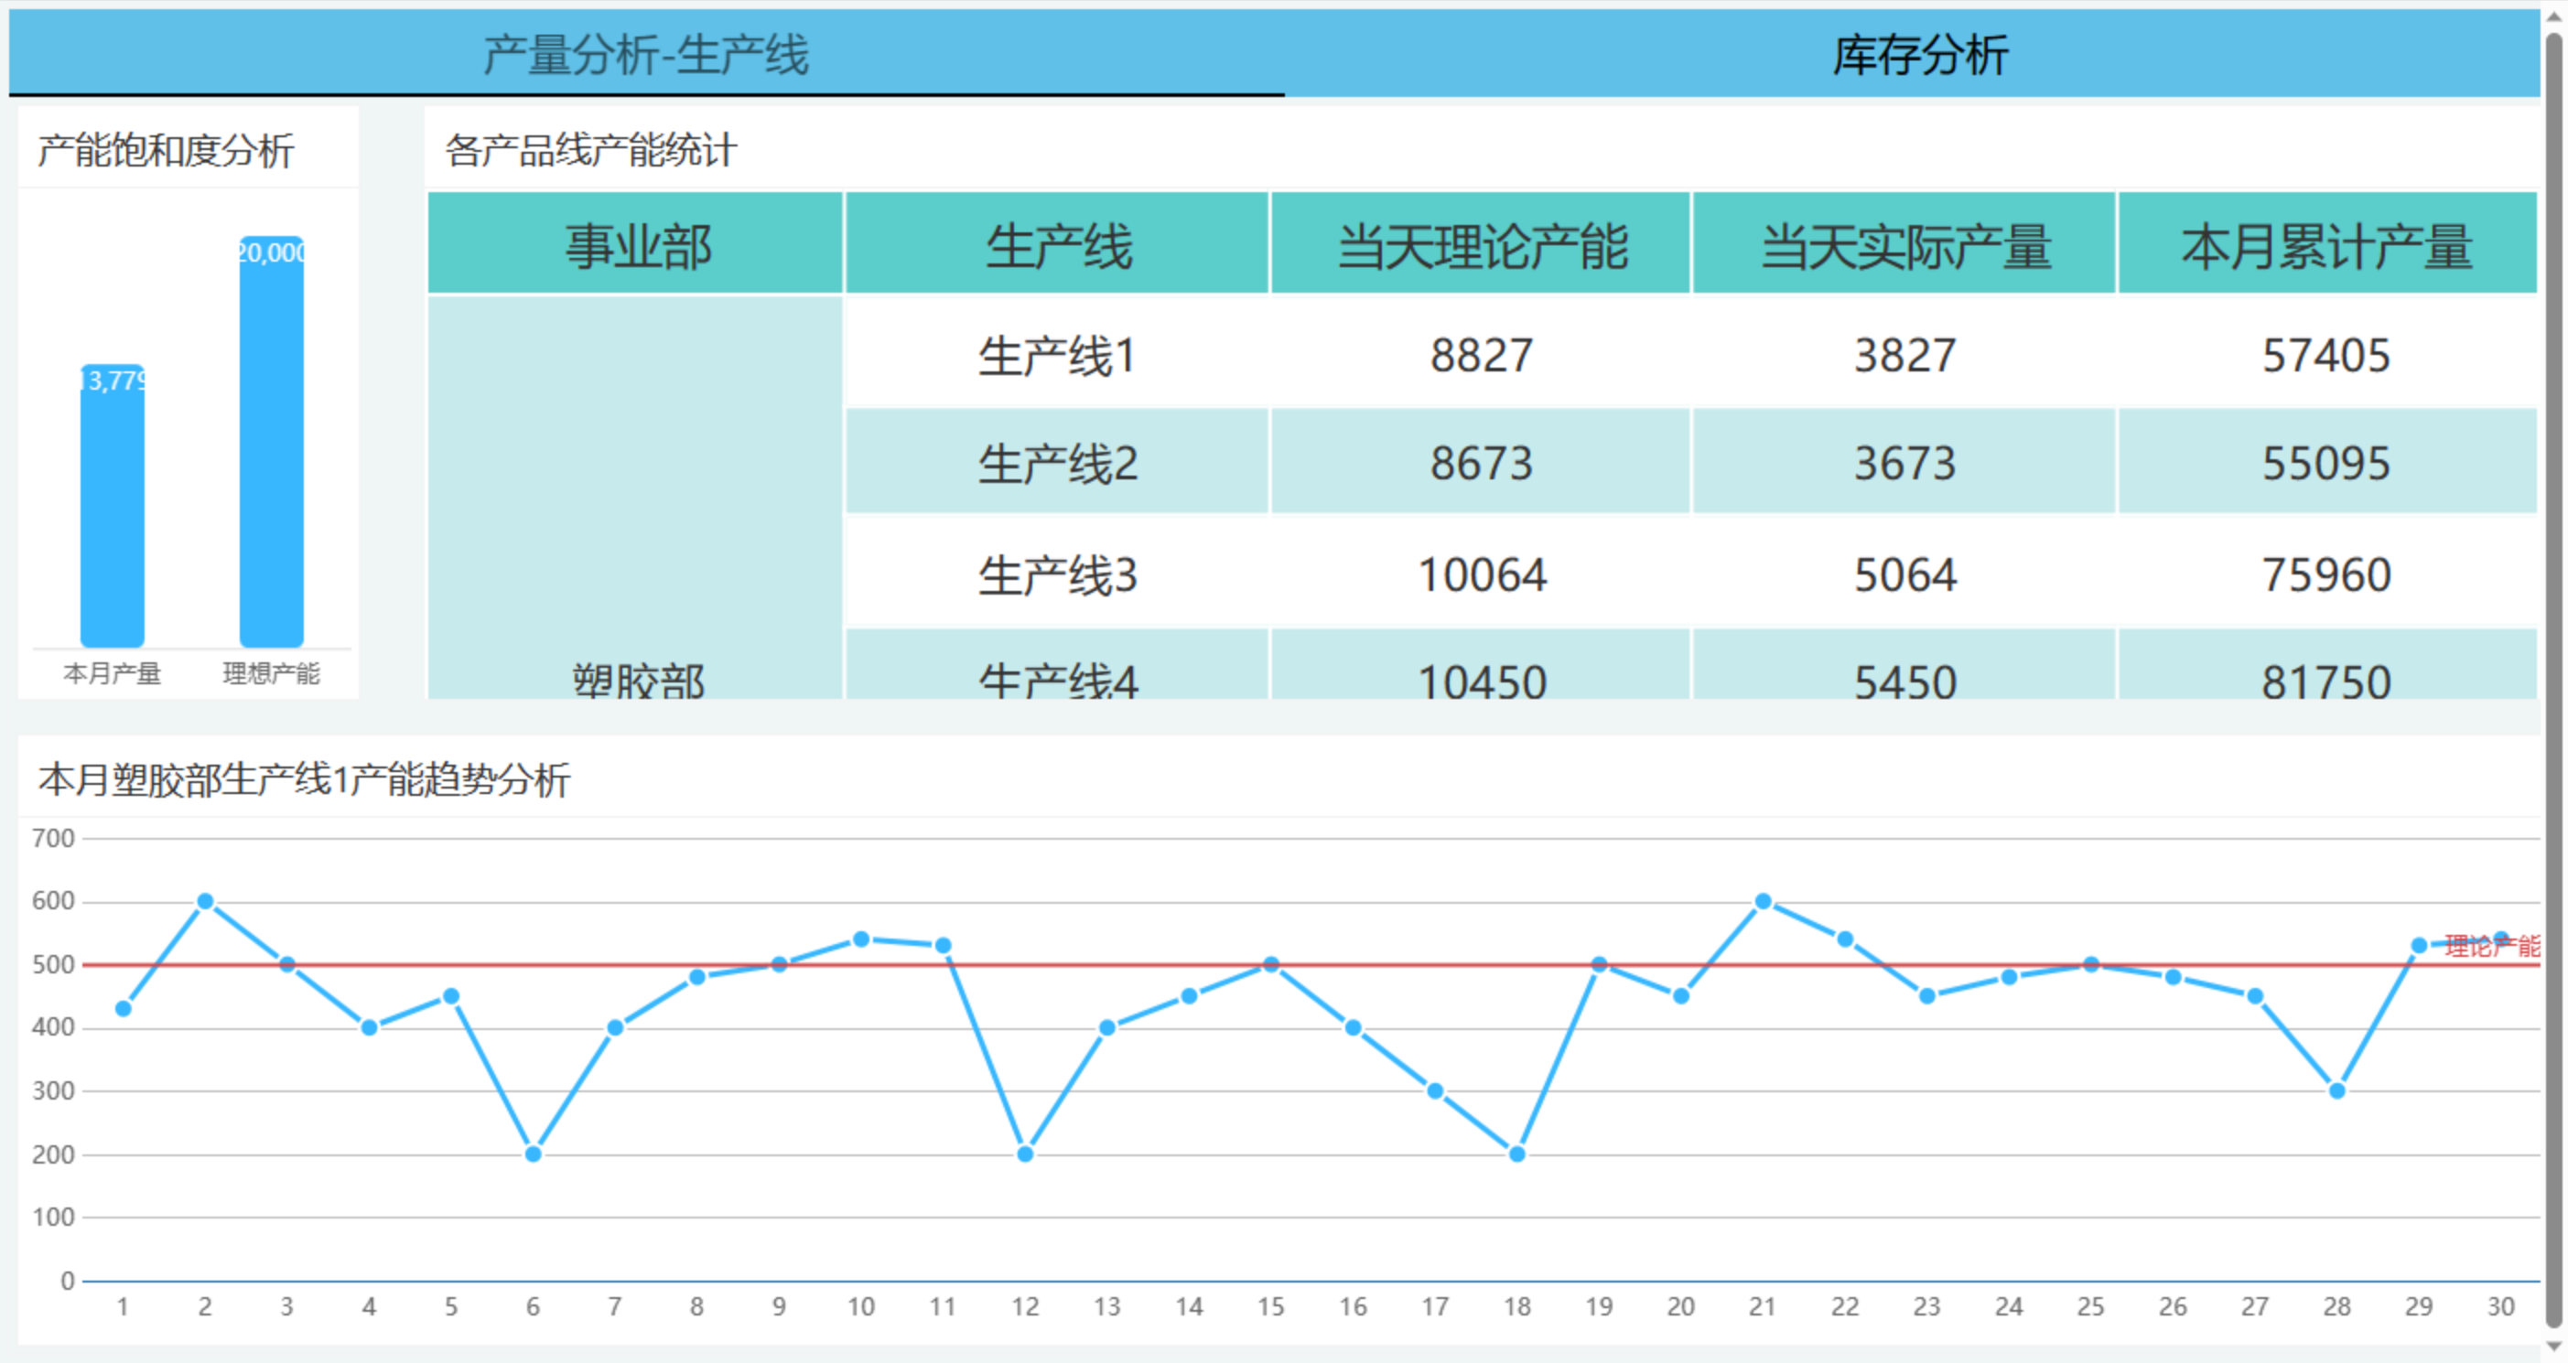Viewport: 2568px width, 1363px height.
Task: Select the 生产线1 table cell
Action: point(1057,355)
